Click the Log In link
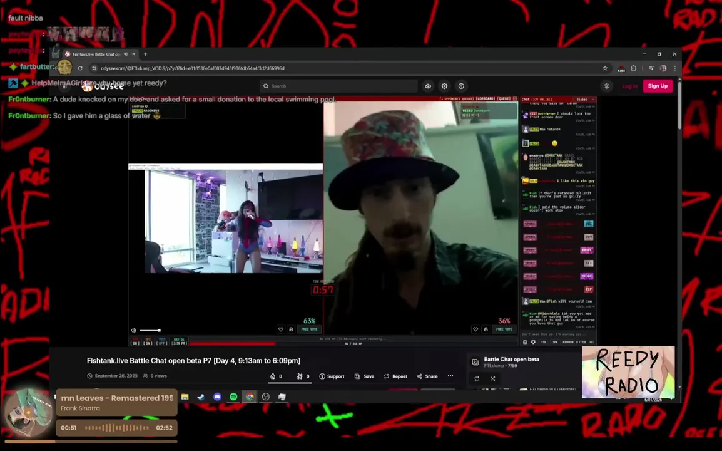The height and width of the screenshot is (451, 722). [629, 86]
